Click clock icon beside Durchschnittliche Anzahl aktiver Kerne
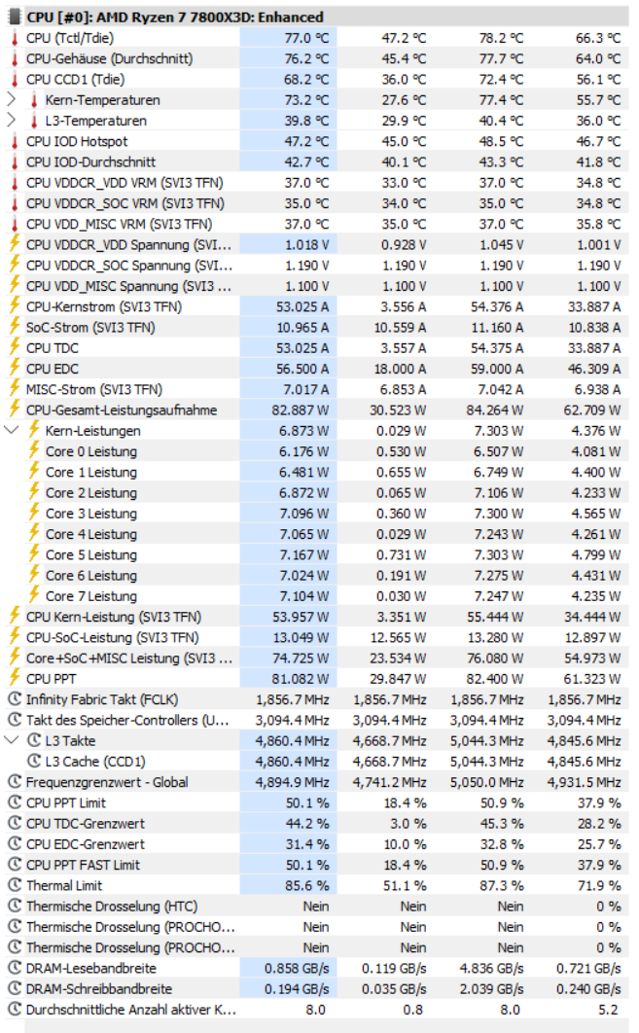This screenshot has height=1033, width=639. [x=15, y=1009]
